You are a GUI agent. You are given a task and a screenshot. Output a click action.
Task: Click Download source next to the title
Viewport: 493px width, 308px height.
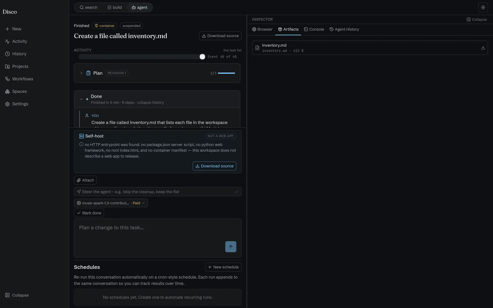click(x=220, y=36)
